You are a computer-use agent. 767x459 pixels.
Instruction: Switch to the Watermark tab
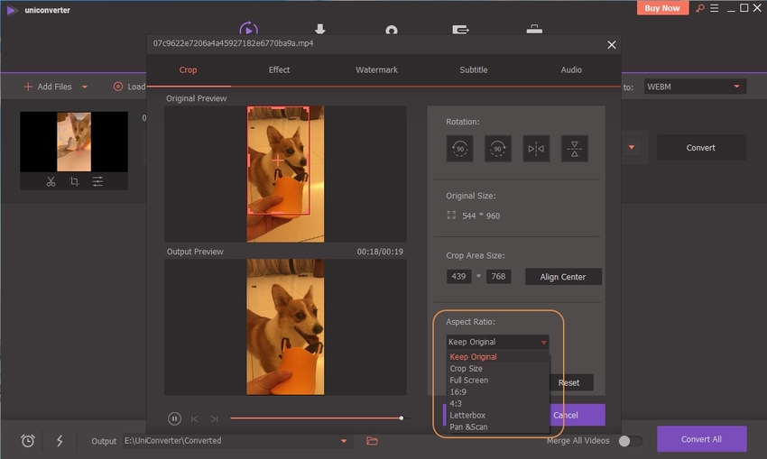point(376,69)
